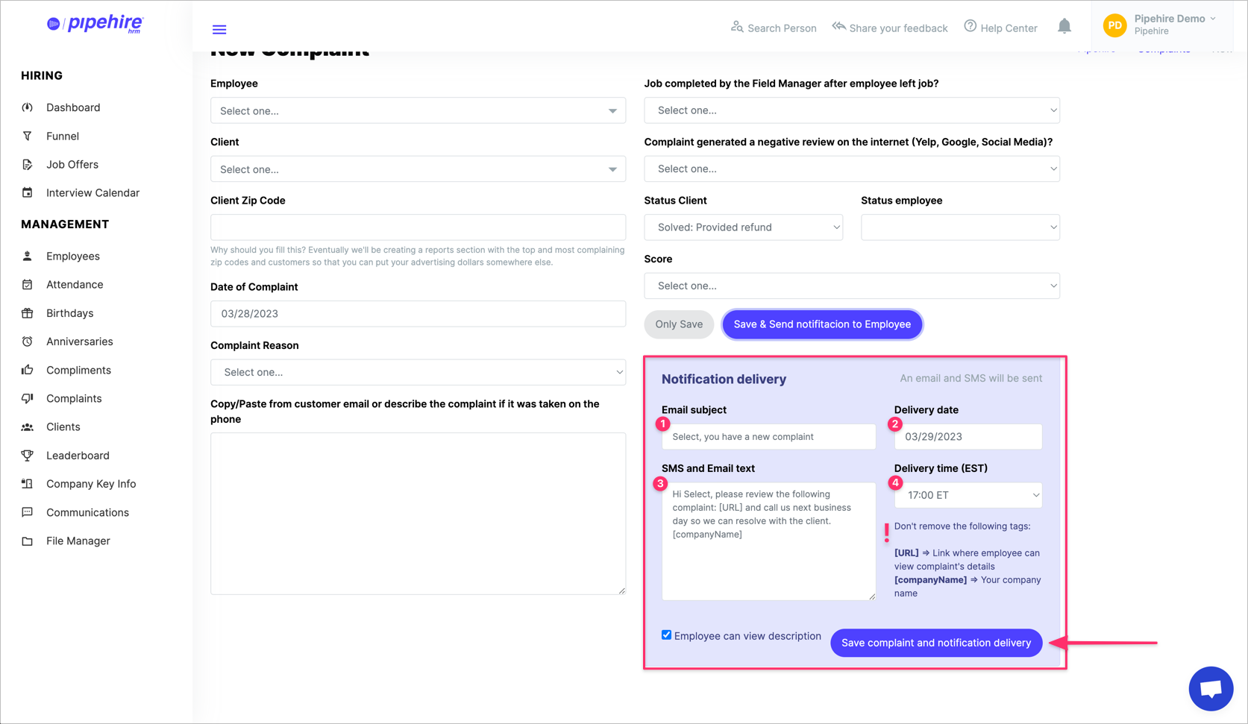Select the Dashboard icon in the sidebar

(28, 107)
